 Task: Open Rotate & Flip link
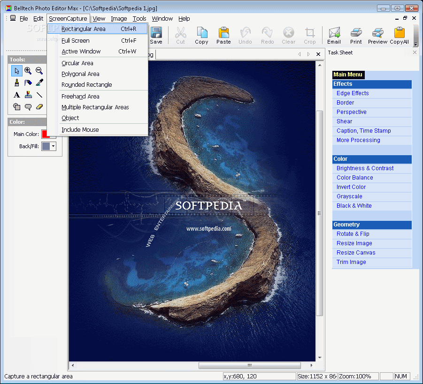[353, 234]
